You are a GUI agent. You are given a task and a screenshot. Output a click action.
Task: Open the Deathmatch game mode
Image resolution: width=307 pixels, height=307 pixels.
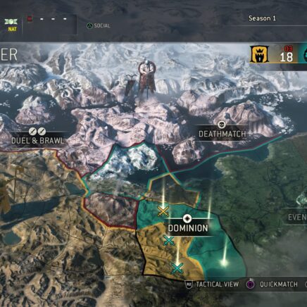223,134
